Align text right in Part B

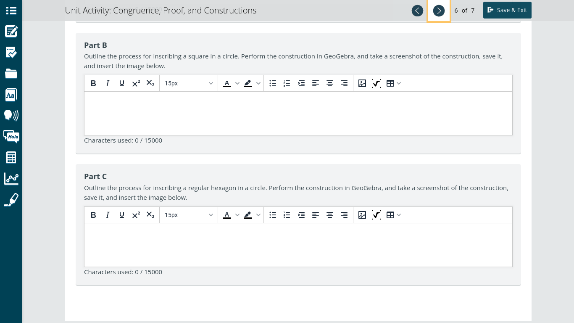[x=344, y=83]
